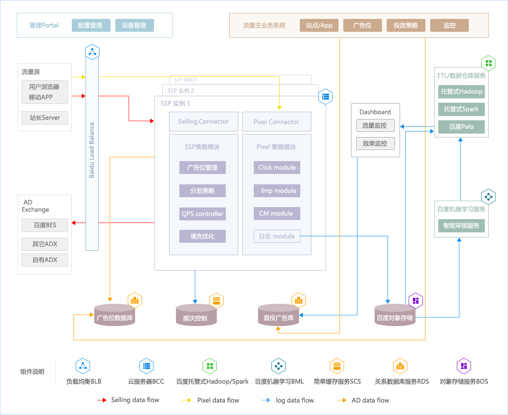Click the CM module block
Screen dimensions: 508x415
277,214
